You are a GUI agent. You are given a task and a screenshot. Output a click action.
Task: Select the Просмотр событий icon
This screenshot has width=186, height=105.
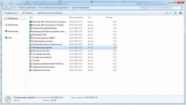click(30, 51)
